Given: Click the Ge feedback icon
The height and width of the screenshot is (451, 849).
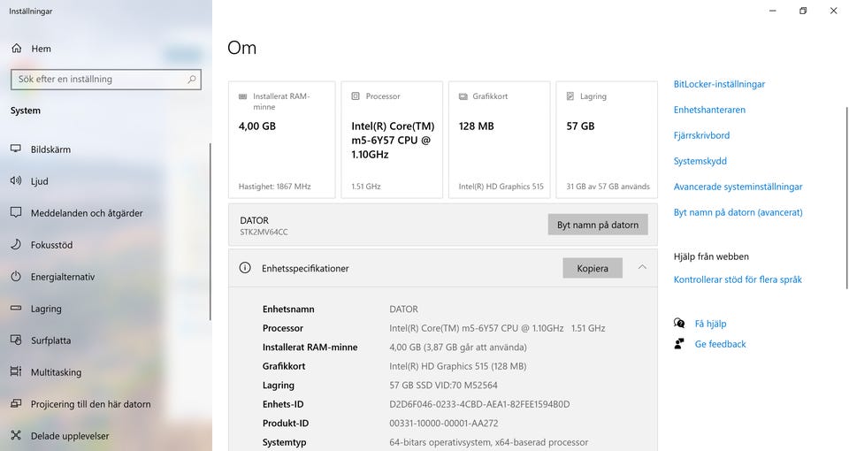Looking at the screenshot, I should tap(679, 344).
